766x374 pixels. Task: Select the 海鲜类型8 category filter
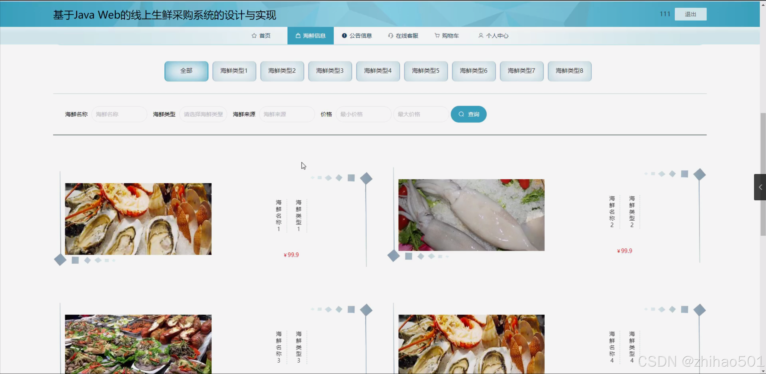[x=569, y=71]
